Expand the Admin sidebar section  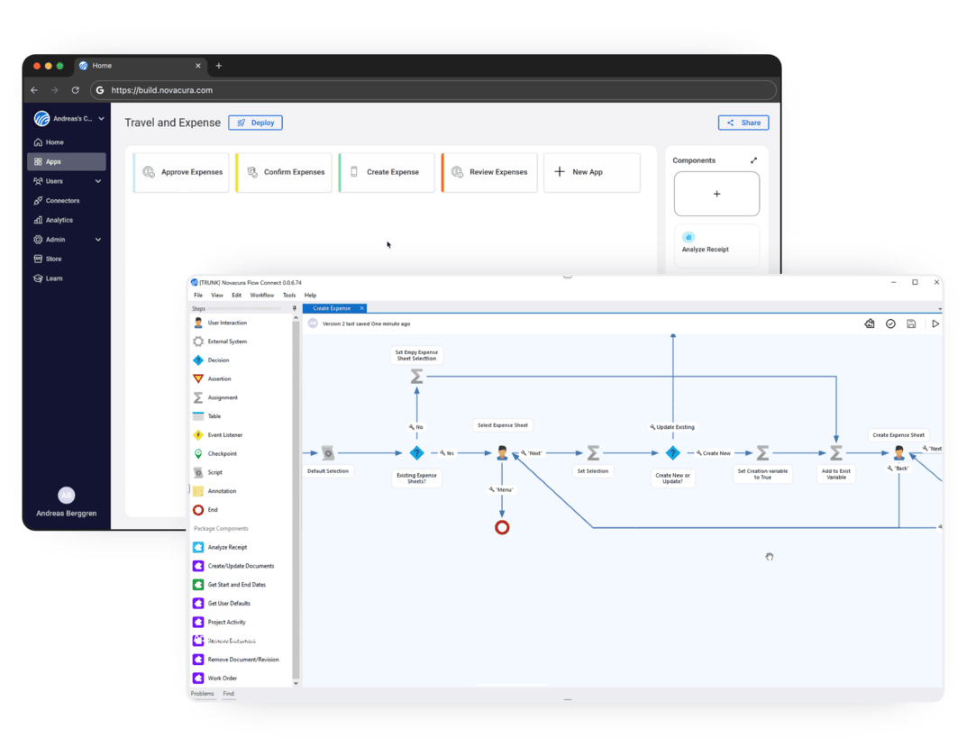(x=98, y=240)
